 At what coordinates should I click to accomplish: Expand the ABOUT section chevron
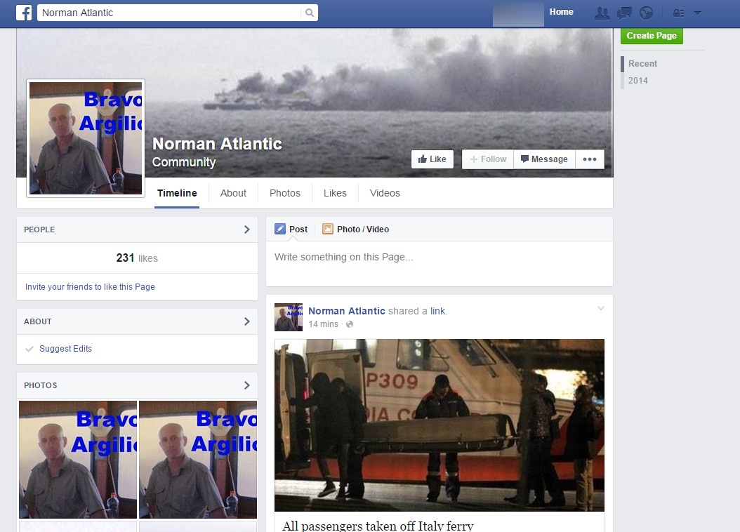[x=247, y=321]
